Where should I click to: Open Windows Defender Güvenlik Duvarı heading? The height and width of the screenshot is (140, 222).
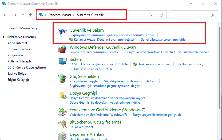[103, 47]
